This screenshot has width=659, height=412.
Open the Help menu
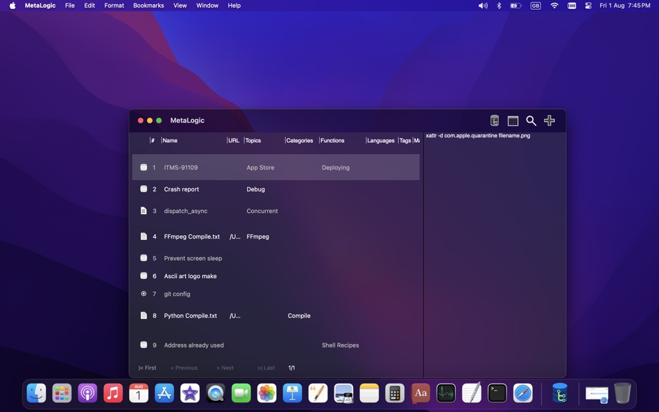(x=234, y=6)
